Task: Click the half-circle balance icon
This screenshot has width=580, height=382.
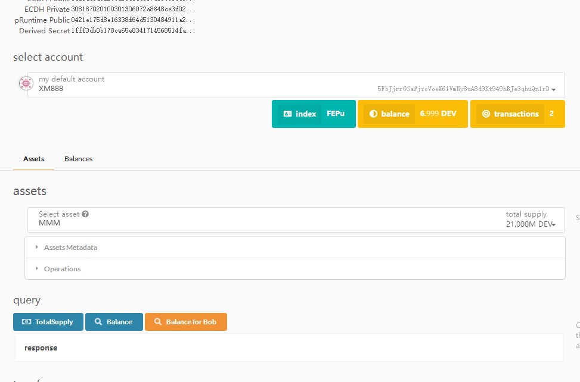Action: click(x=374, y=114)
